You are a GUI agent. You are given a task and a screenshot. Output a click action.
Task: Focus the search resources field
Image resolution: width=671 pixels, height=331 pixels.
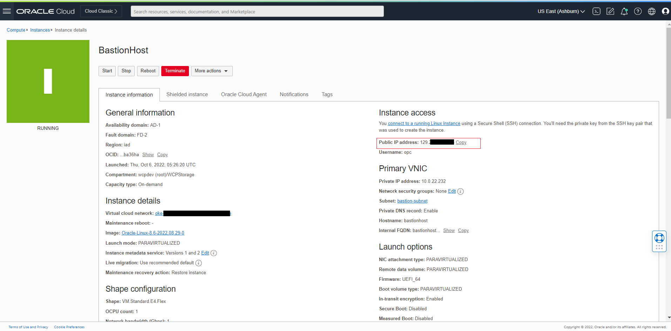(x=257, y=12)
